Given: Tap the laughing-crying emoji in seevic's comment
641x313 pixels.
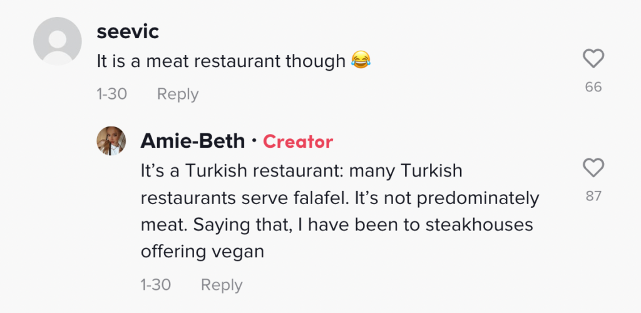Looking at the screenshot, I should coord(361,61).
